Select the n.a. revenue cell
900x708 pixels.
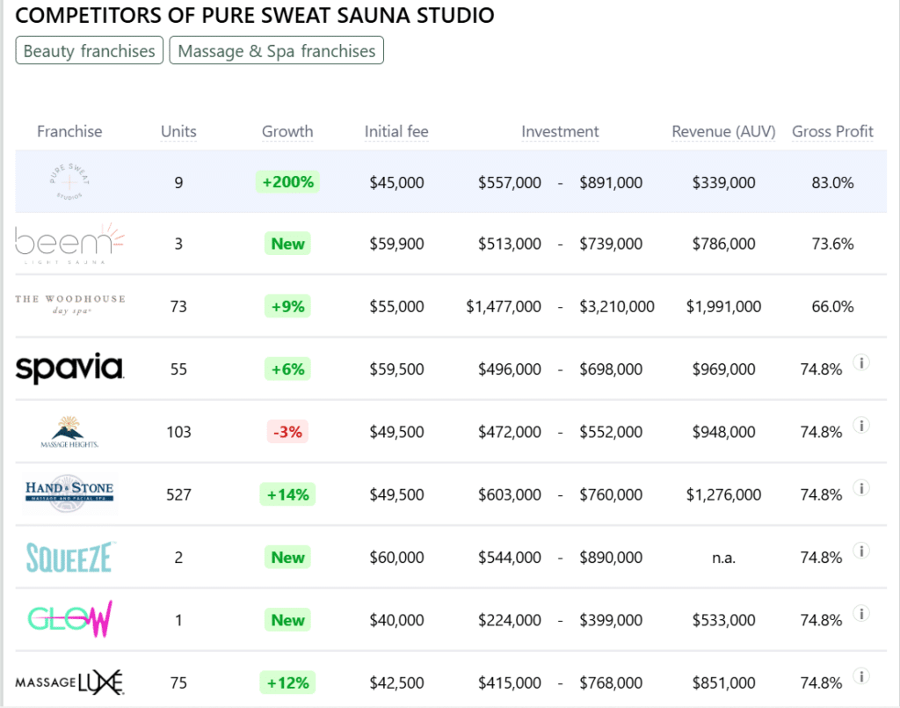point(724,557)
